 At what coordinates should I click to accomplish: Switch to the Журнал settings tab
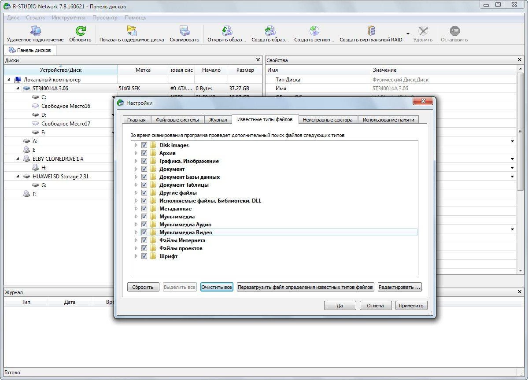coord(218,120)
